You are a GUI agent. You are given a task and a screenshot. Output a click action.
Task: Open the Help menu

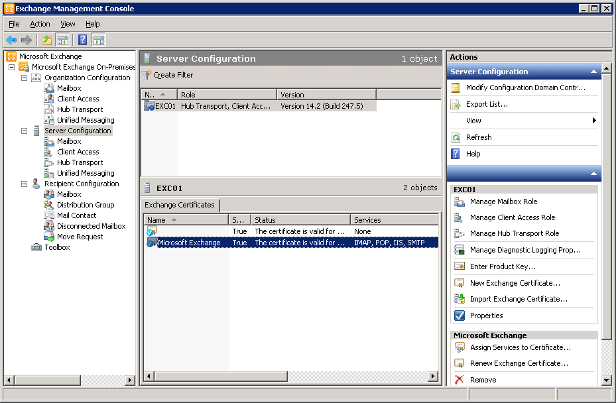click(93, 24)
